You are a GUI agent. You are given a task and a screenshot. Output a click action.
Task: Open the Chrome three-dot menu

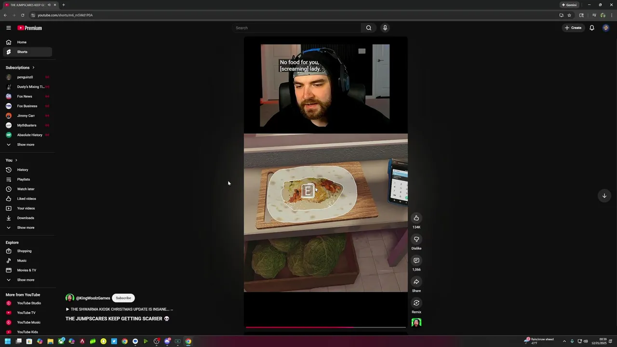pyautogui.click(x=611, y=15)
